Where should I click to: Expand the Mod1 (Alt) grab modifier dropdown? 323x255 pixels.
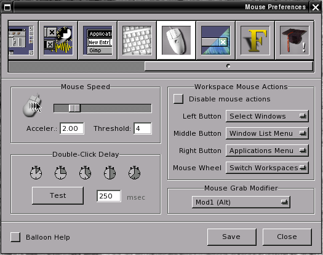click(241, 202)
